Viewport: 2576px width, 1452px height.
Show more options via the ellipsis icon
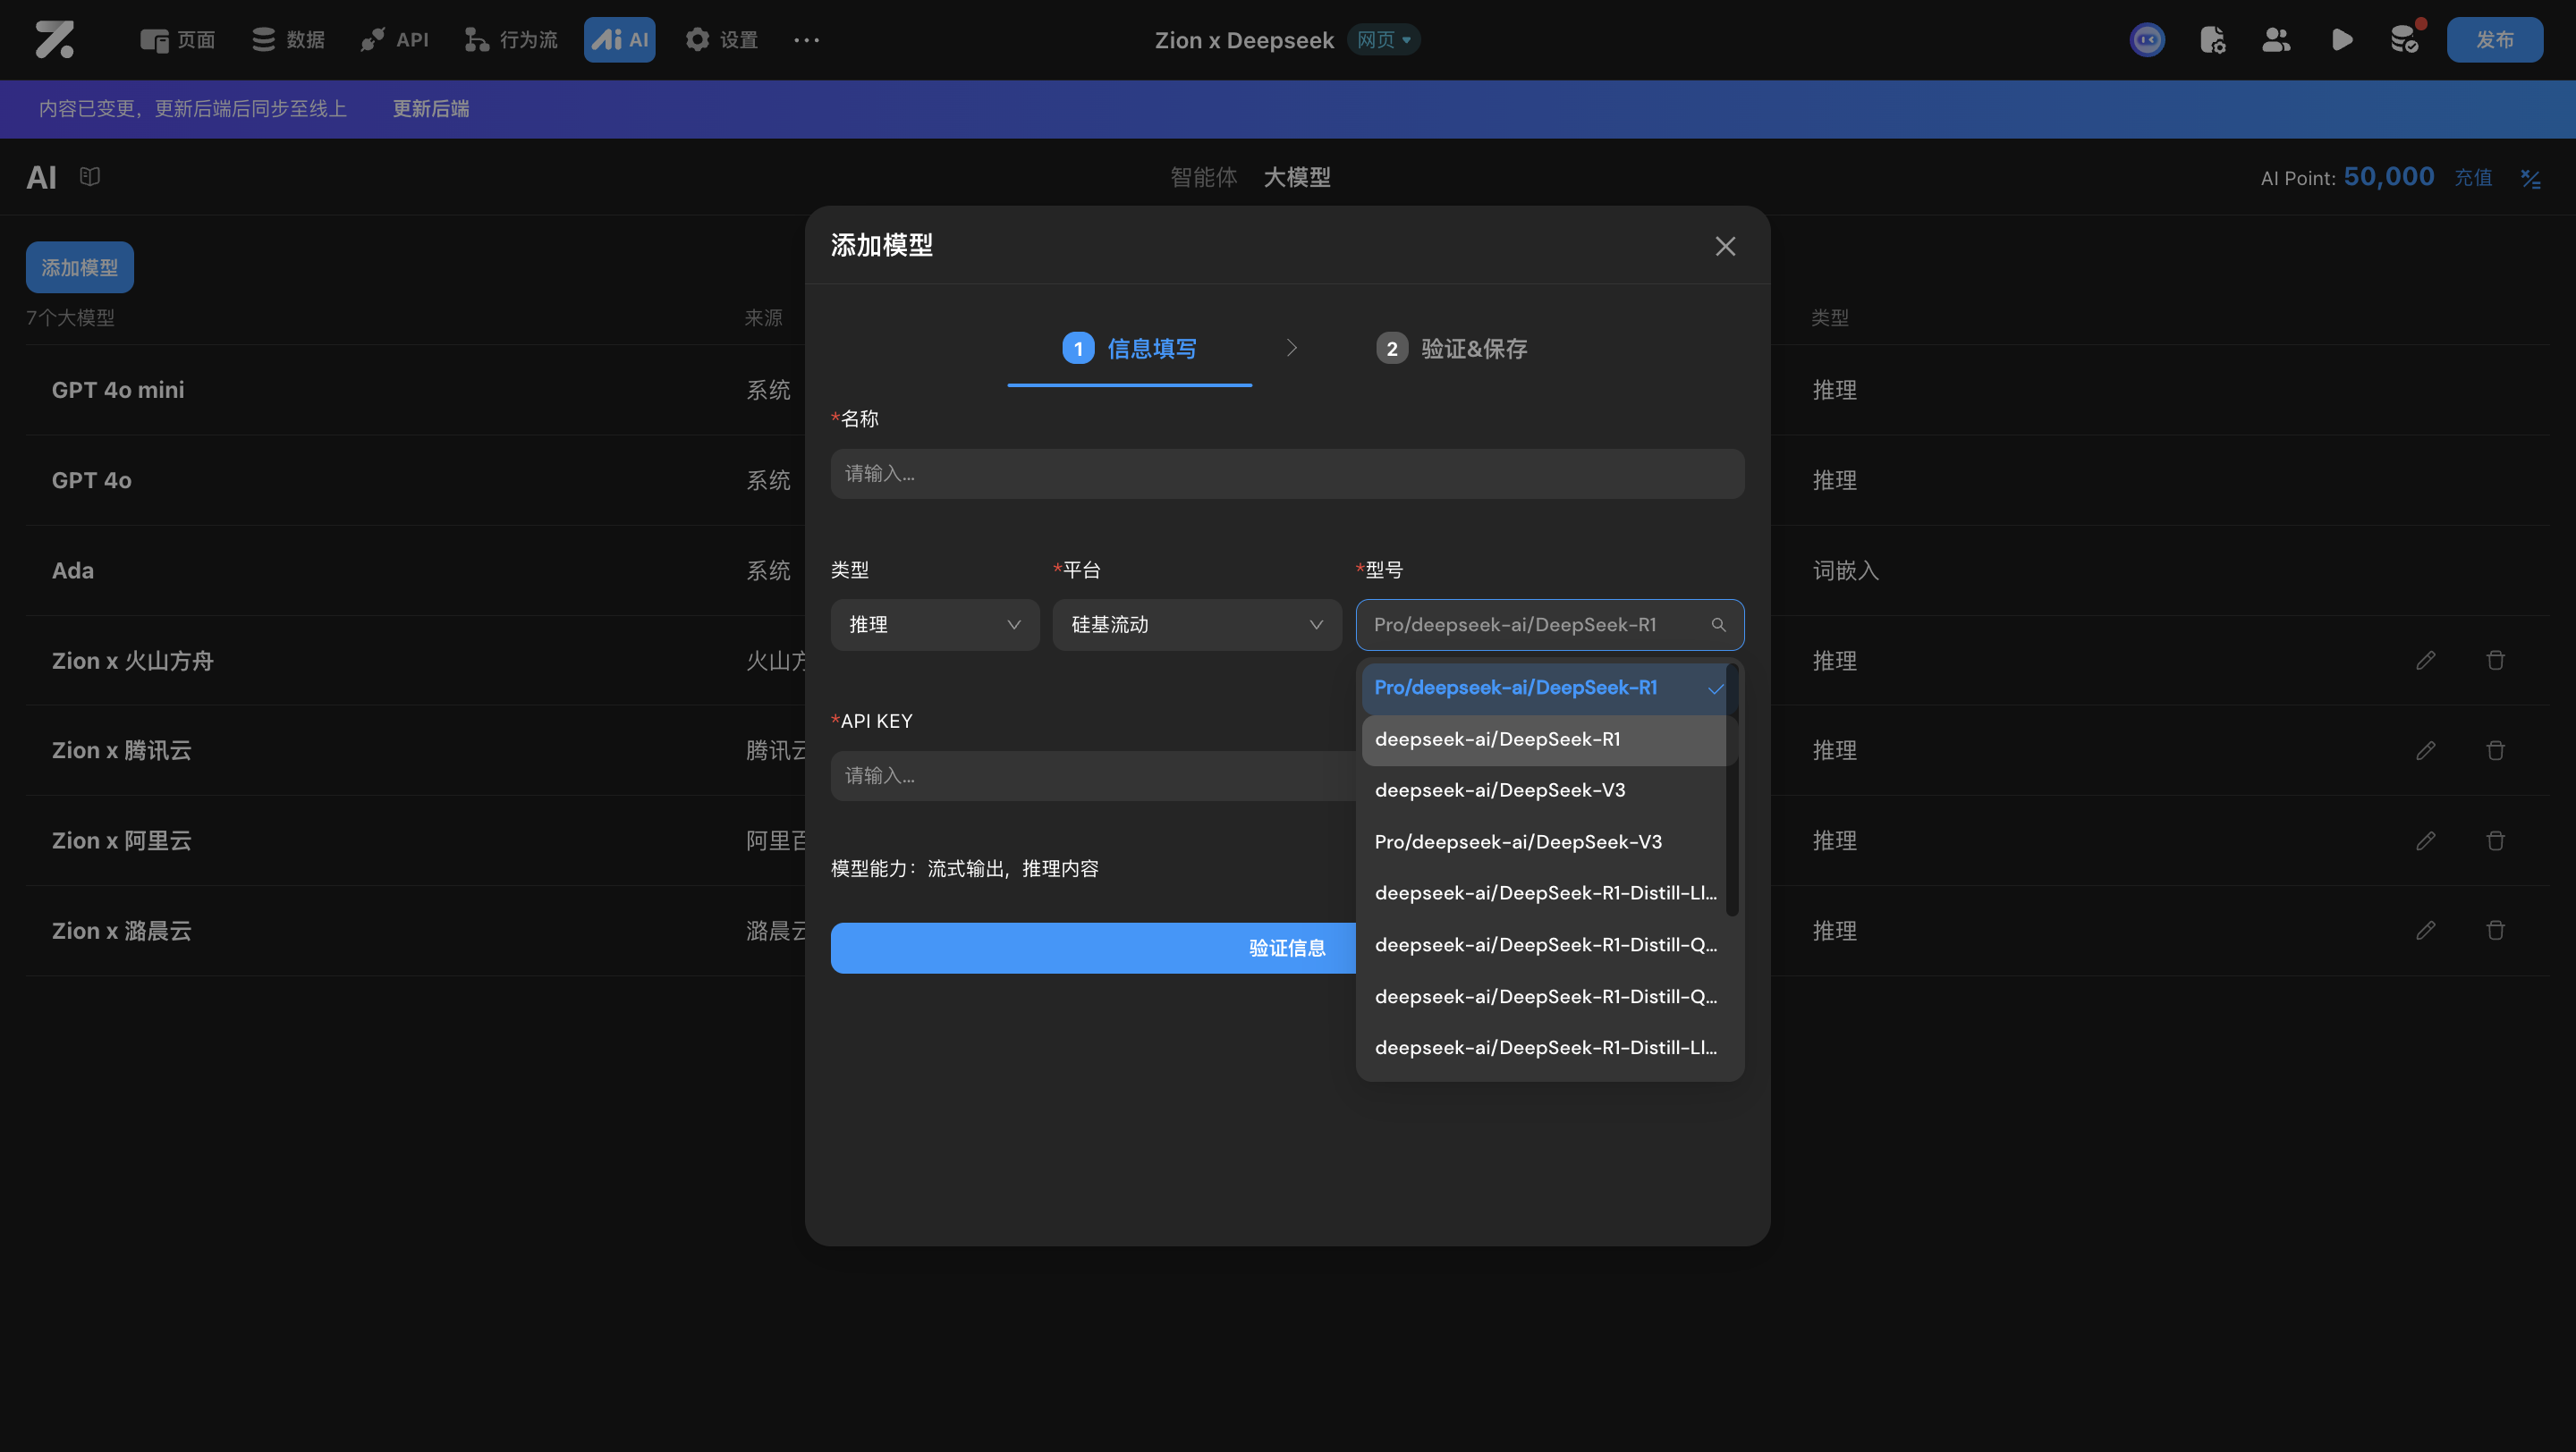point(807,40)
